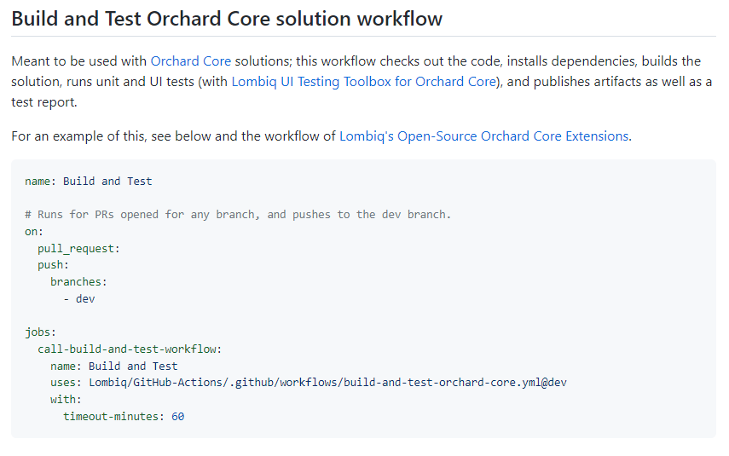Click the 'branches:' code line
729x456 pixels.
pyautogui.click(x=78, y=281)
